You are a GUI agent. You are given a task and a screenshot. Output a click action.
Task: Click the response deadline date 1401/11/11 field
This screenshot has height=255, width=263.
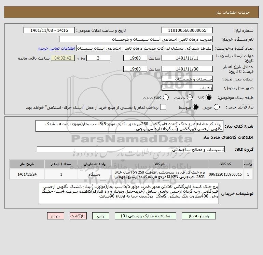[x=187, y=58]
